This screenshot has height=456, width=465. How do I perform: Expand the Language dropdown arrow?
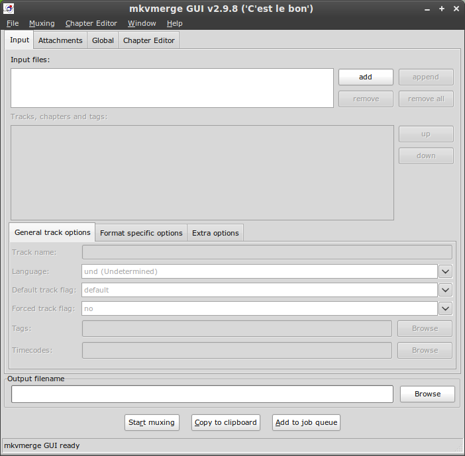click(x=445, y=271)
